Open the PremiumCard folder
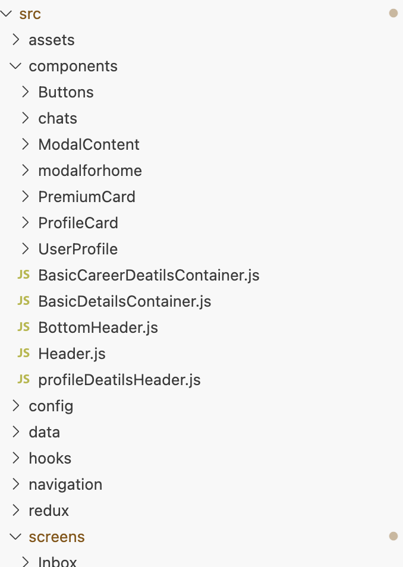 pyautogui.click(x=87, y=197)
